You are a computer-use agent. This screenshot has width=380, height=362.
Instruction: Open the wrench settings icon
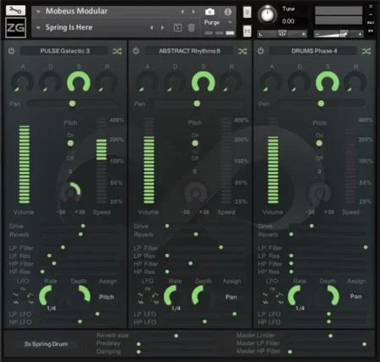click(15, 10)
